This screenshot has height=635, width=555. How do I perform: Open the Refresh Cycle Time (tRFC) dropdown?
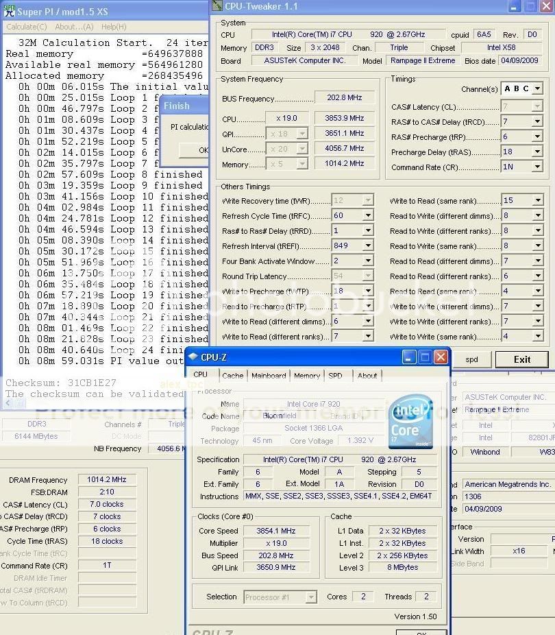(368, 216)
